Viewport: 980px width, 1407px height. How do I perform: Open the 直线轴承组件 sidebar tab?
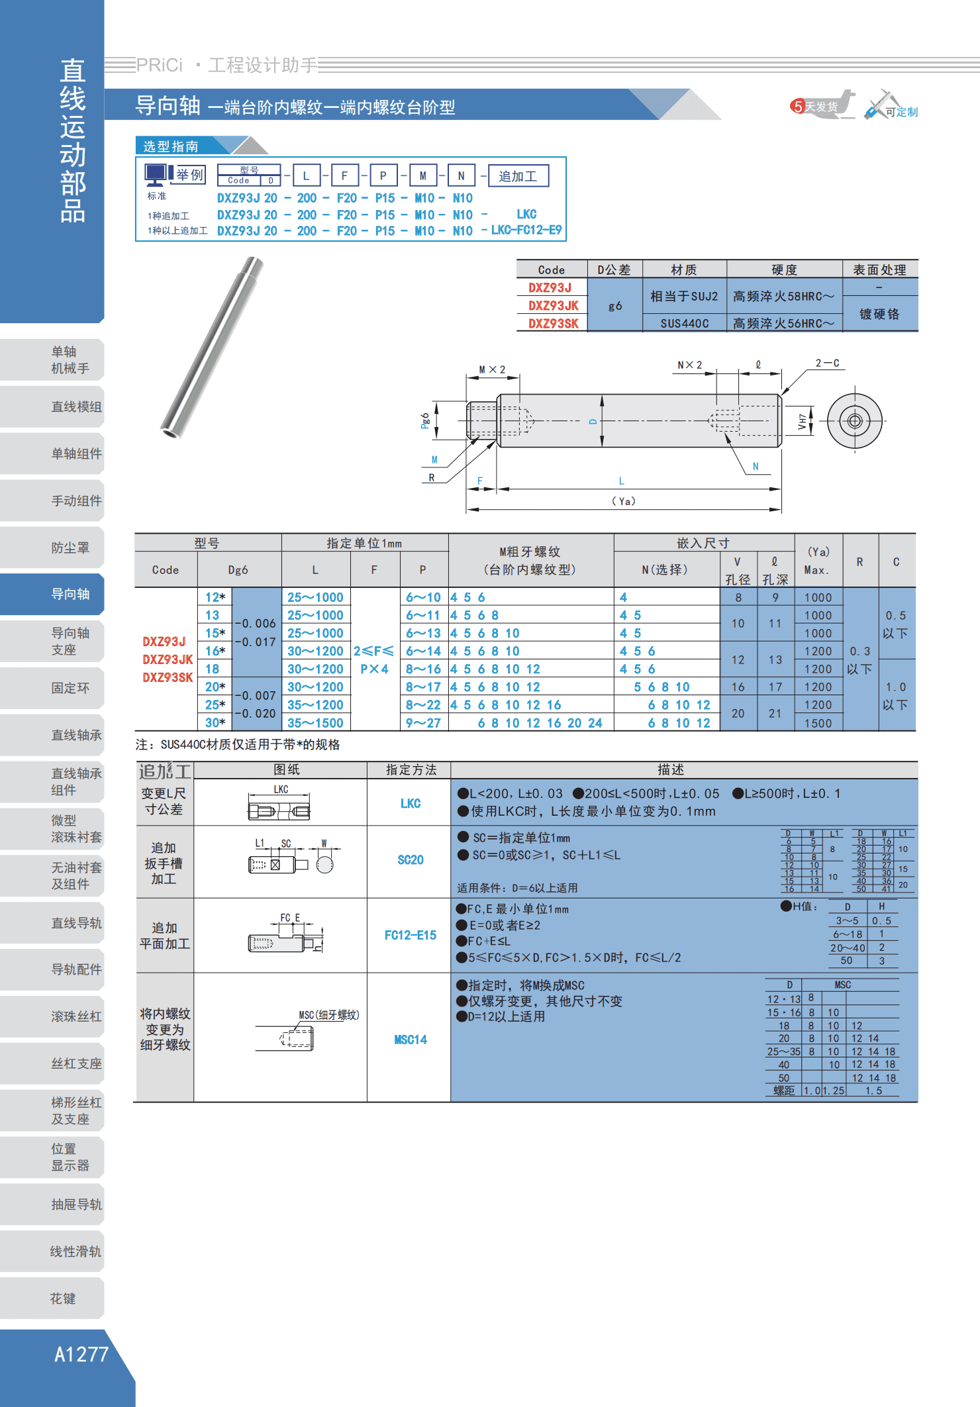pos(52,781)
